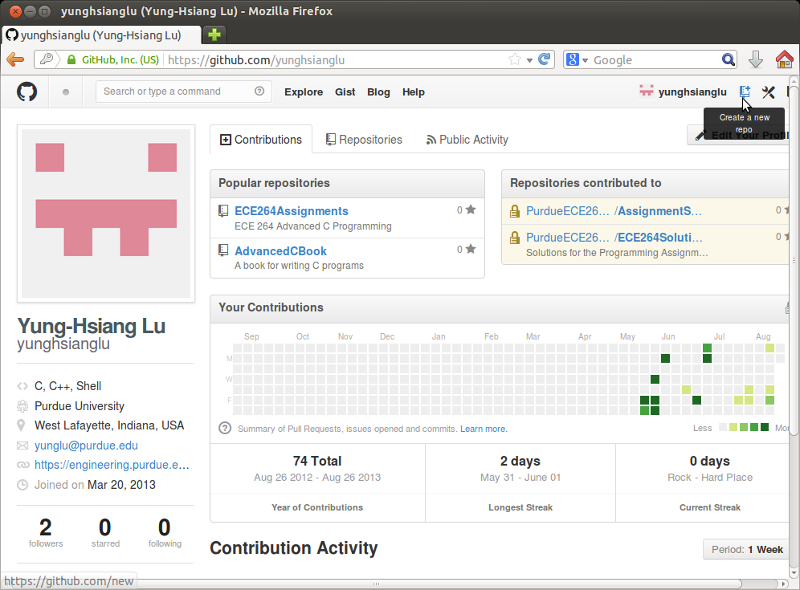
Task: Click the Firefox downloads arrow icon
Action: (755, 59)
